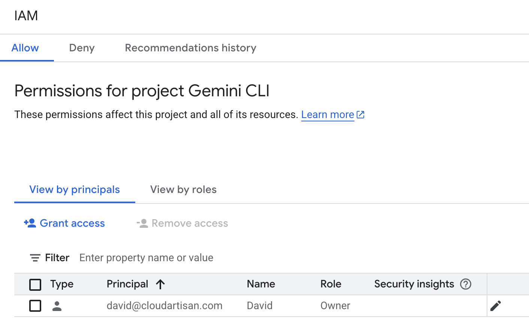Click the filter lines icon
This screenshot has height=329, width=529.
[x=35, y=258]
